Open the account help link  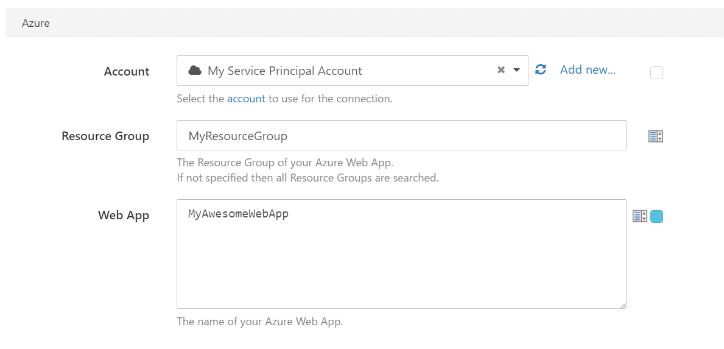[246, 99]
